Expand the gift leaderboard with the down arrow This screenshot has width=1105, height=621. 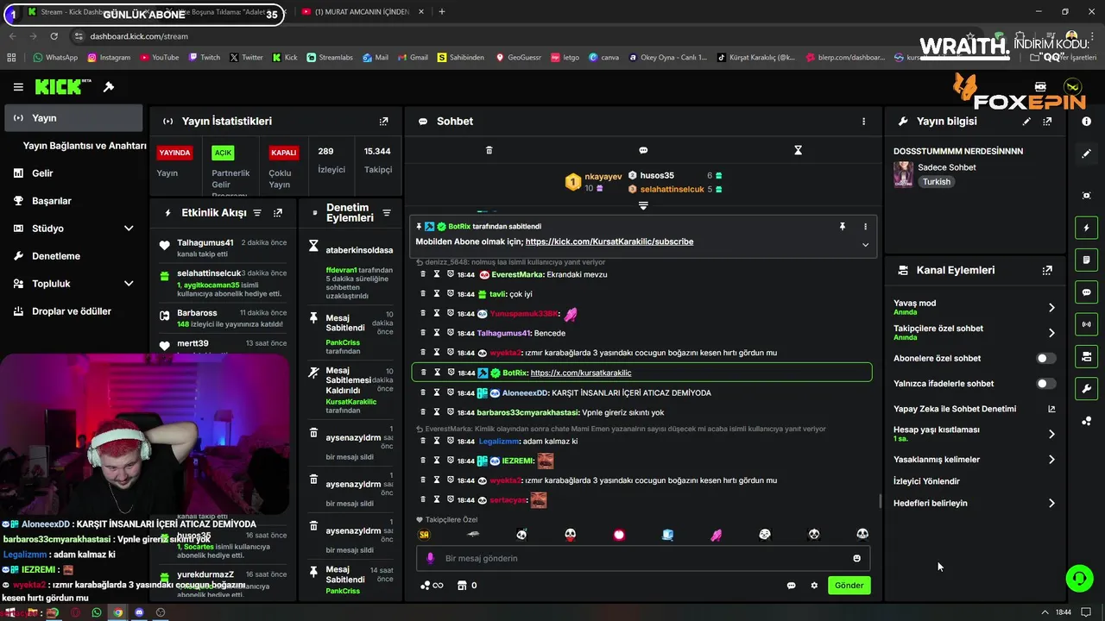[x=643, y=205]
